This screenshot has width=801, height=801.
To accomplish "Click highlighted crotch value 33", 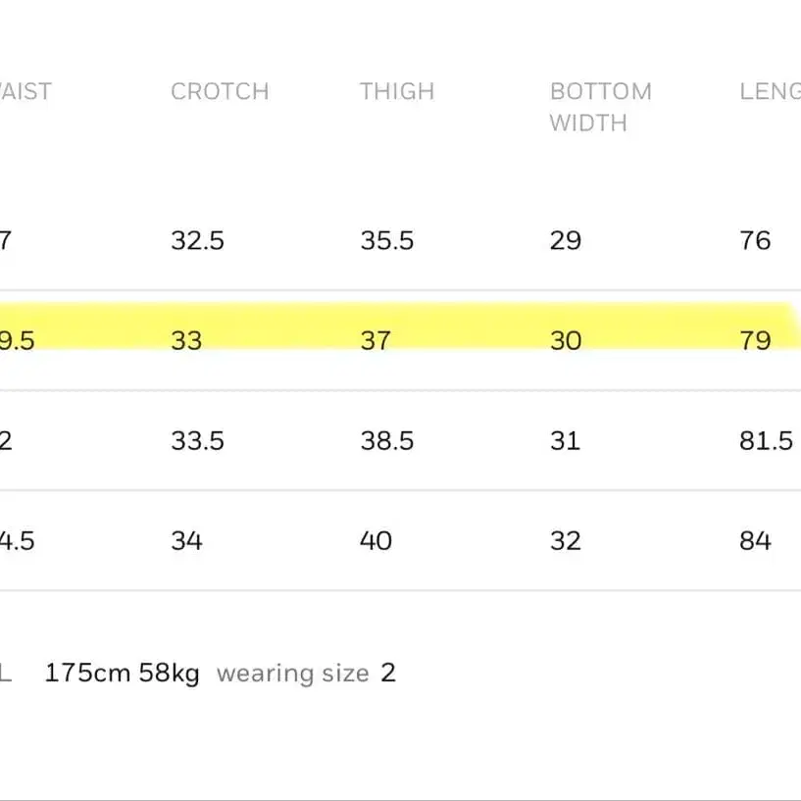I will click(x=187, y=341).
